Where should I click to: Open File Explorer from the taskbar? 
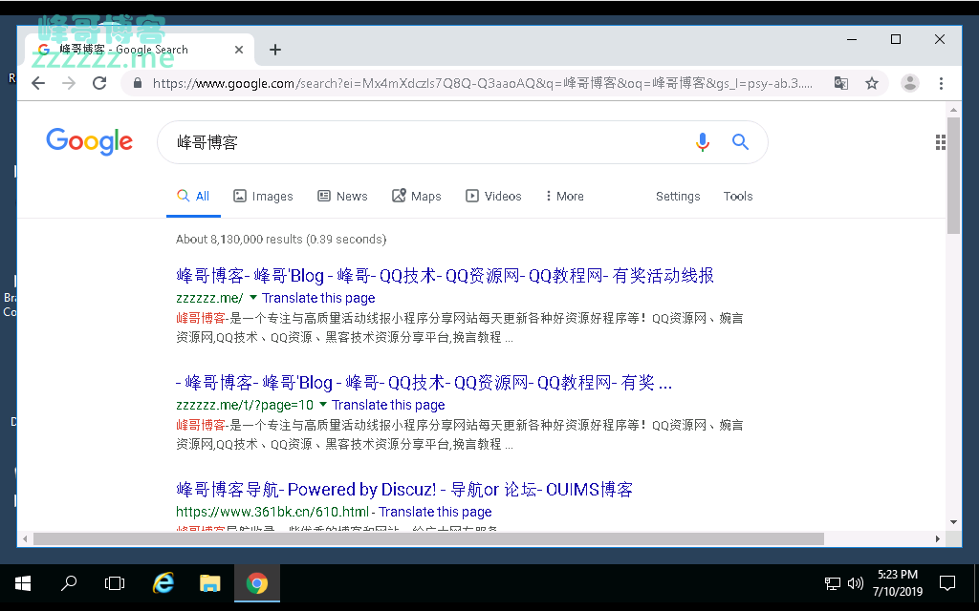click(209, 583)
